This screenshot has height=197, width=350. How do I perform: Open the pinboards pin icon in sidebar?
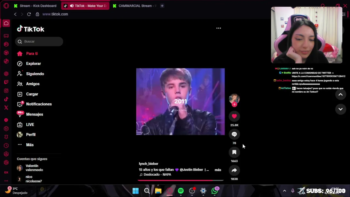pyautogui.click(x=6, y=137)
